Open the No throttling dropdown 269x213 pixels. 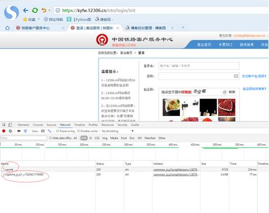click(118, 131)
